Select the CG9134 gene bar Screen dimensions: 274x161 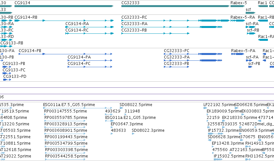tap(64, 6)
